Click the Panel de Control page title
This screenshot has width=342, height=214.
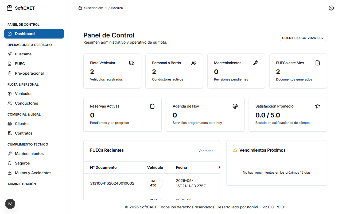(x=109, y=35)
